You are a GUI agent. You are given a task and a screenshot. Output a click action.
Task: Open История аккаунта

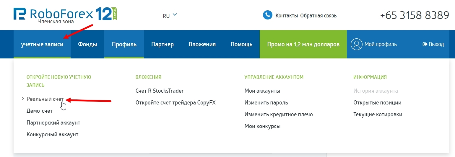tap(376, 91)
